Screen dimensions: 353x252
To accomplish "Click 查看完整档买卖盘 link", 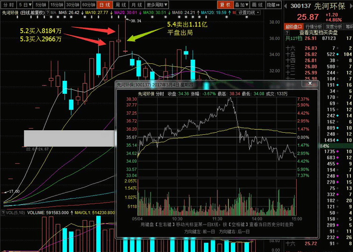I will pyautogui.click(x=318, y=33).
